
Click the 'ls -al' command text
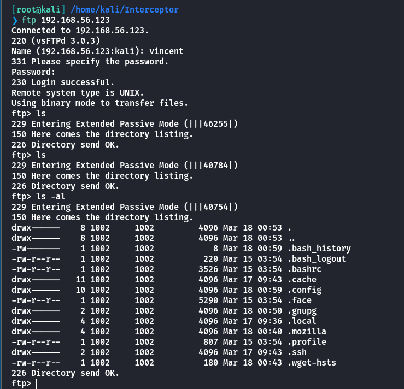(51, 197)
